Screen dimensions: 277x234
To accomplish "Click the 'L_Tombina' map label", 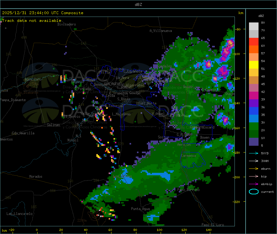I will tap(115, 69).
